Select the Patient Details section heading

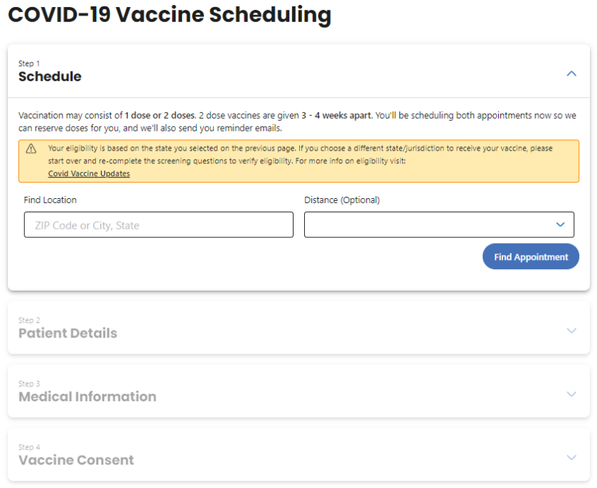click(x=68, y=333)
